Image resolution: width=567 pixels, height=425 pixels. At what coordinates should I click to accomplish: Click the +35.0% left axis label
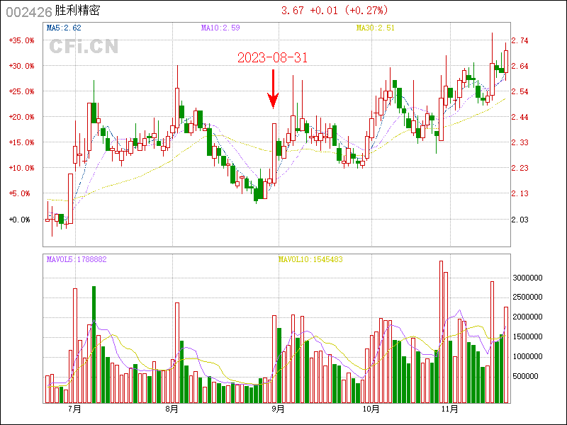click(x=21, y=40)
